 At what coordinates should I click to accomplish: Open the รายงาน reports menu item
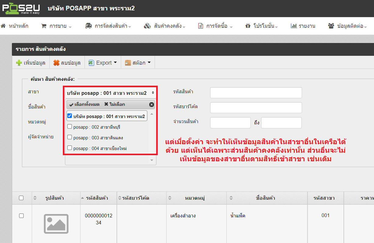[x=303, y=26]
